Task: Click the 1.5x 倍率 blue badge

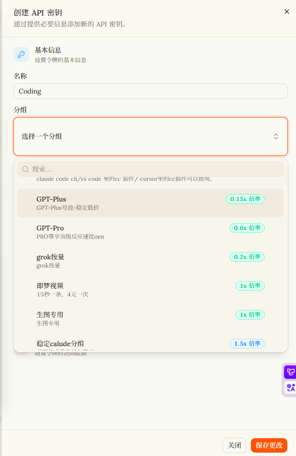Action: (x=247, y=344)
